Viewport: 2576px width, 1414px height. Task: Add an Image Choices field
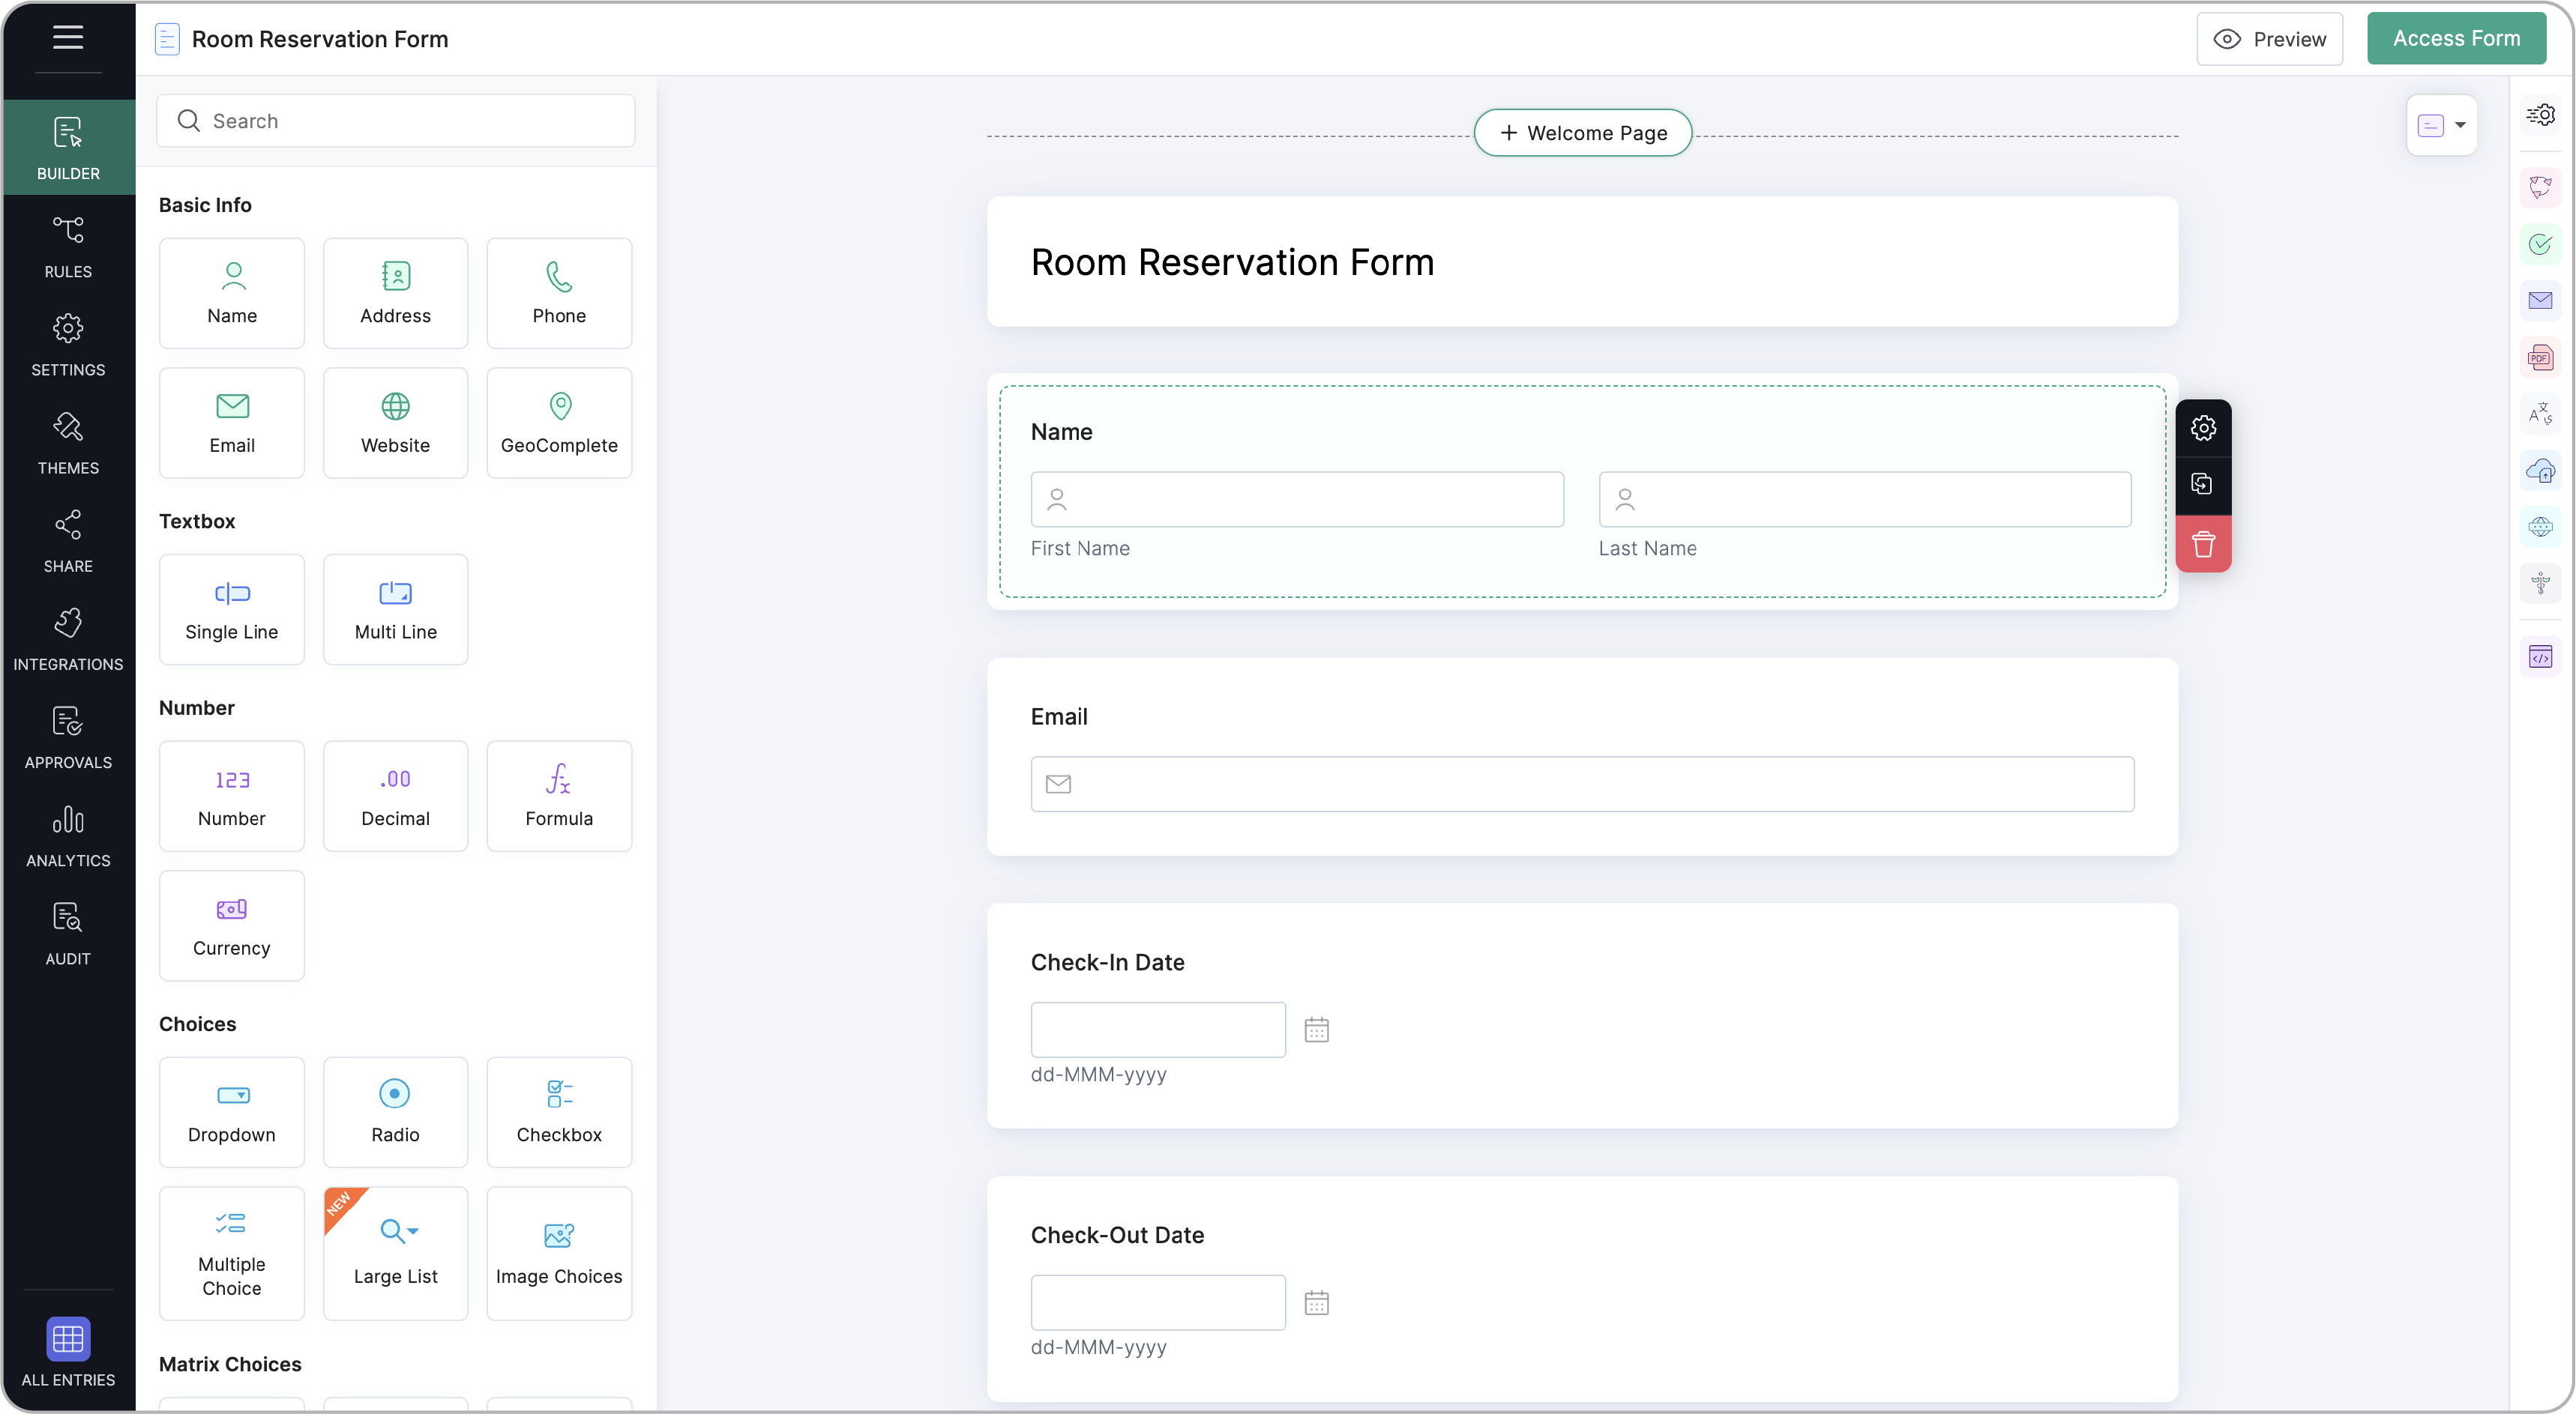click(559, 1254)
